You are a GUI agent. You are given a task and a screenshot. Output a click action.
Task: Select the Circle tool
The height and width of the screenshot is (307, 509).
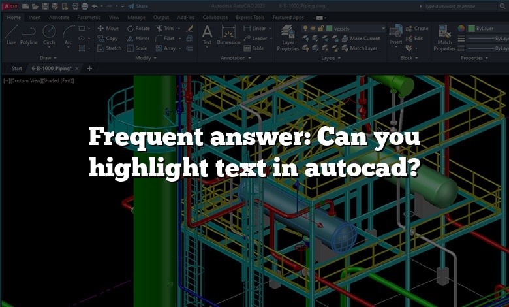pyautogui.click(x=50, y=35)
